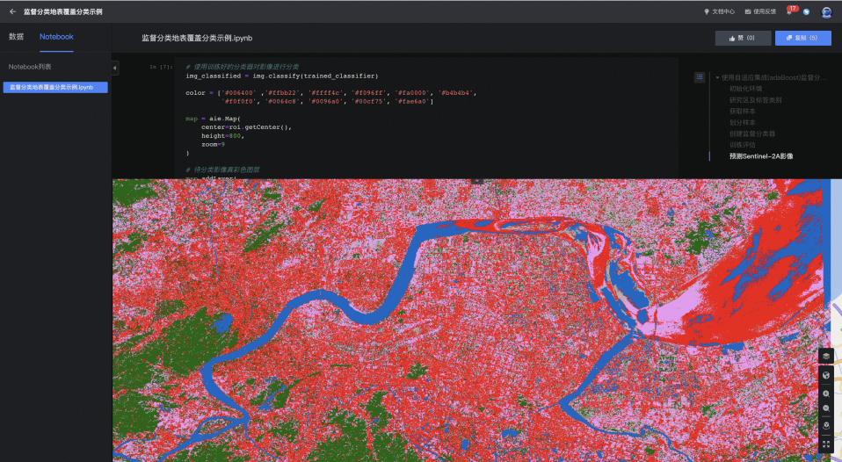Select 监督分类地表覆盖分类示例.ipynb in Notebook list

pos(54,88)
